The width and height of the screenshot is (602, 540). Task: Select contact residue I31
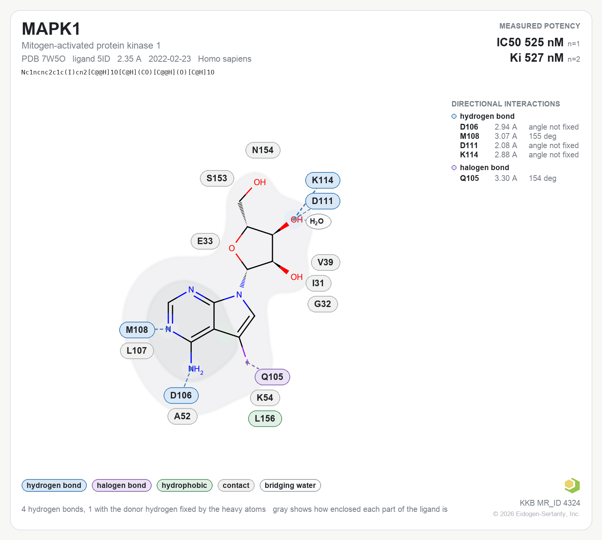coord(318,283)
